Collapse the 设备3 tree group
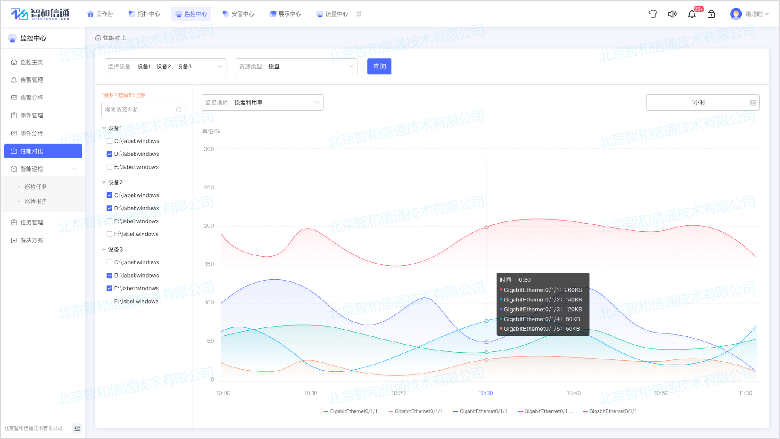This screenshot has height=439, width=780. pos(104,250)
